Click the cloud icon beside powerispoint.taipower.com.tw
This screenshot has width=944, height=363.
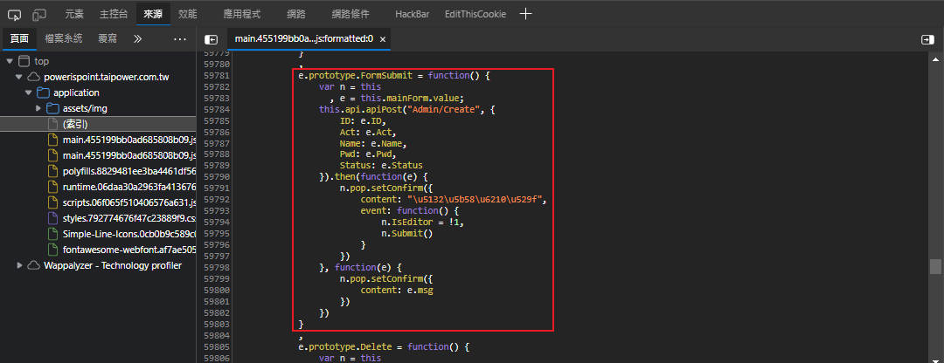(34, 77)
